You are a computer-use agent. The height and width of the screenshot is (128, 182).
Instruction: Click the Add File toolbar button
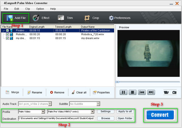pyautogui.click(x=16, y=18)
